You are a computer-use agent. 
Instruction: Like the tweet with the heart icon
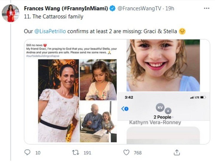coord(126,153)
